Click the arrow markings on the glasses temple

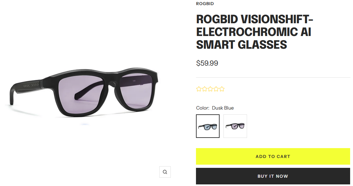31,85
